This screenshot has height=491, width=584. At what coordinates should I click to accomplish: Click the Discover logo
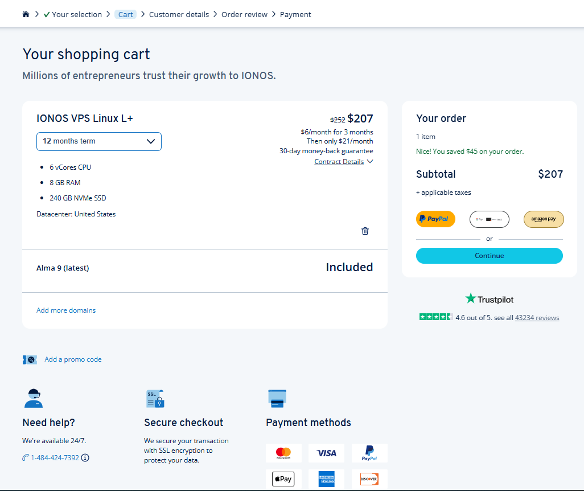[x=369, y=478]
